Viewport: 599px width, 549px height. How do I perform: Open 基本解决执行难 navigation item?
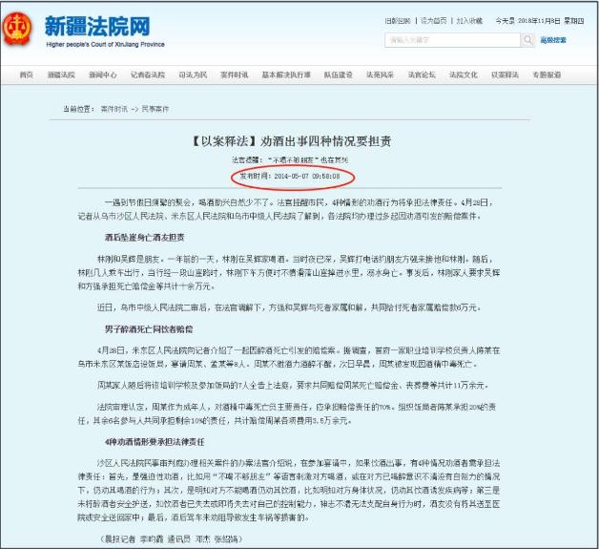tap(285, 74)
